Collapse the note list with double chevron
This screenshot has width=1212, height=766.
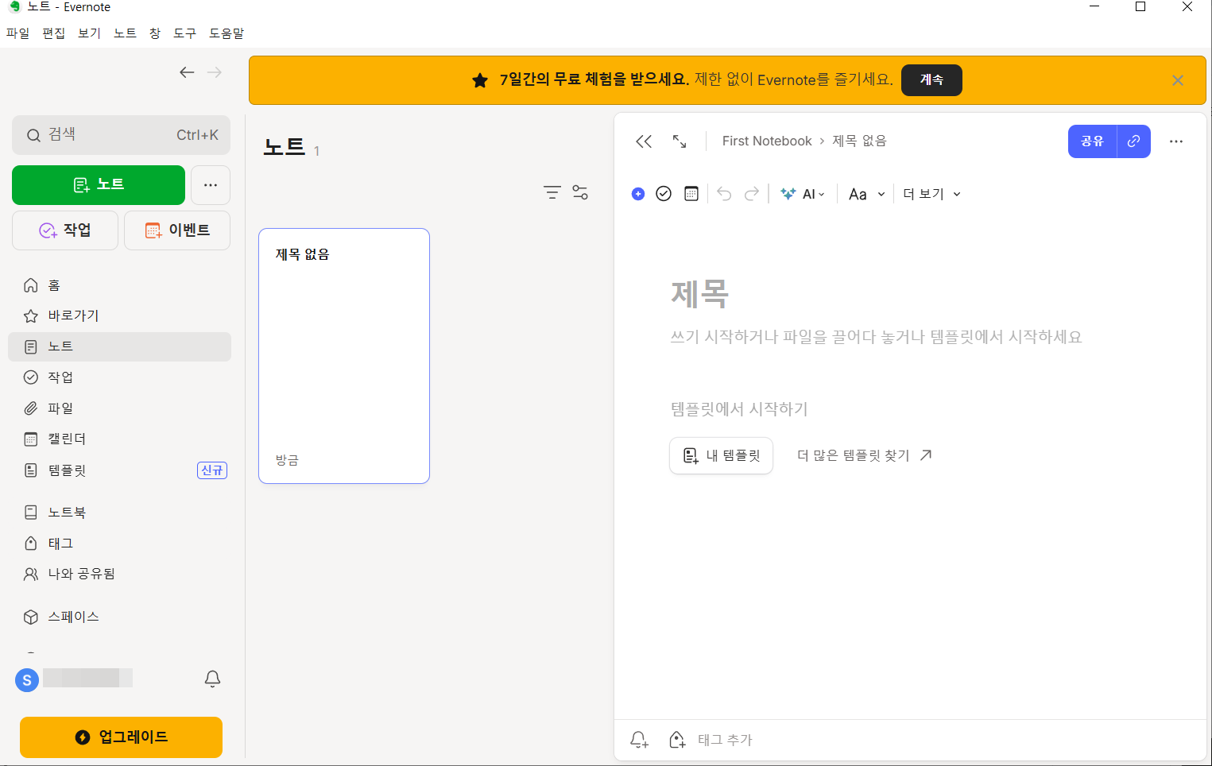[x=644, y=141]
